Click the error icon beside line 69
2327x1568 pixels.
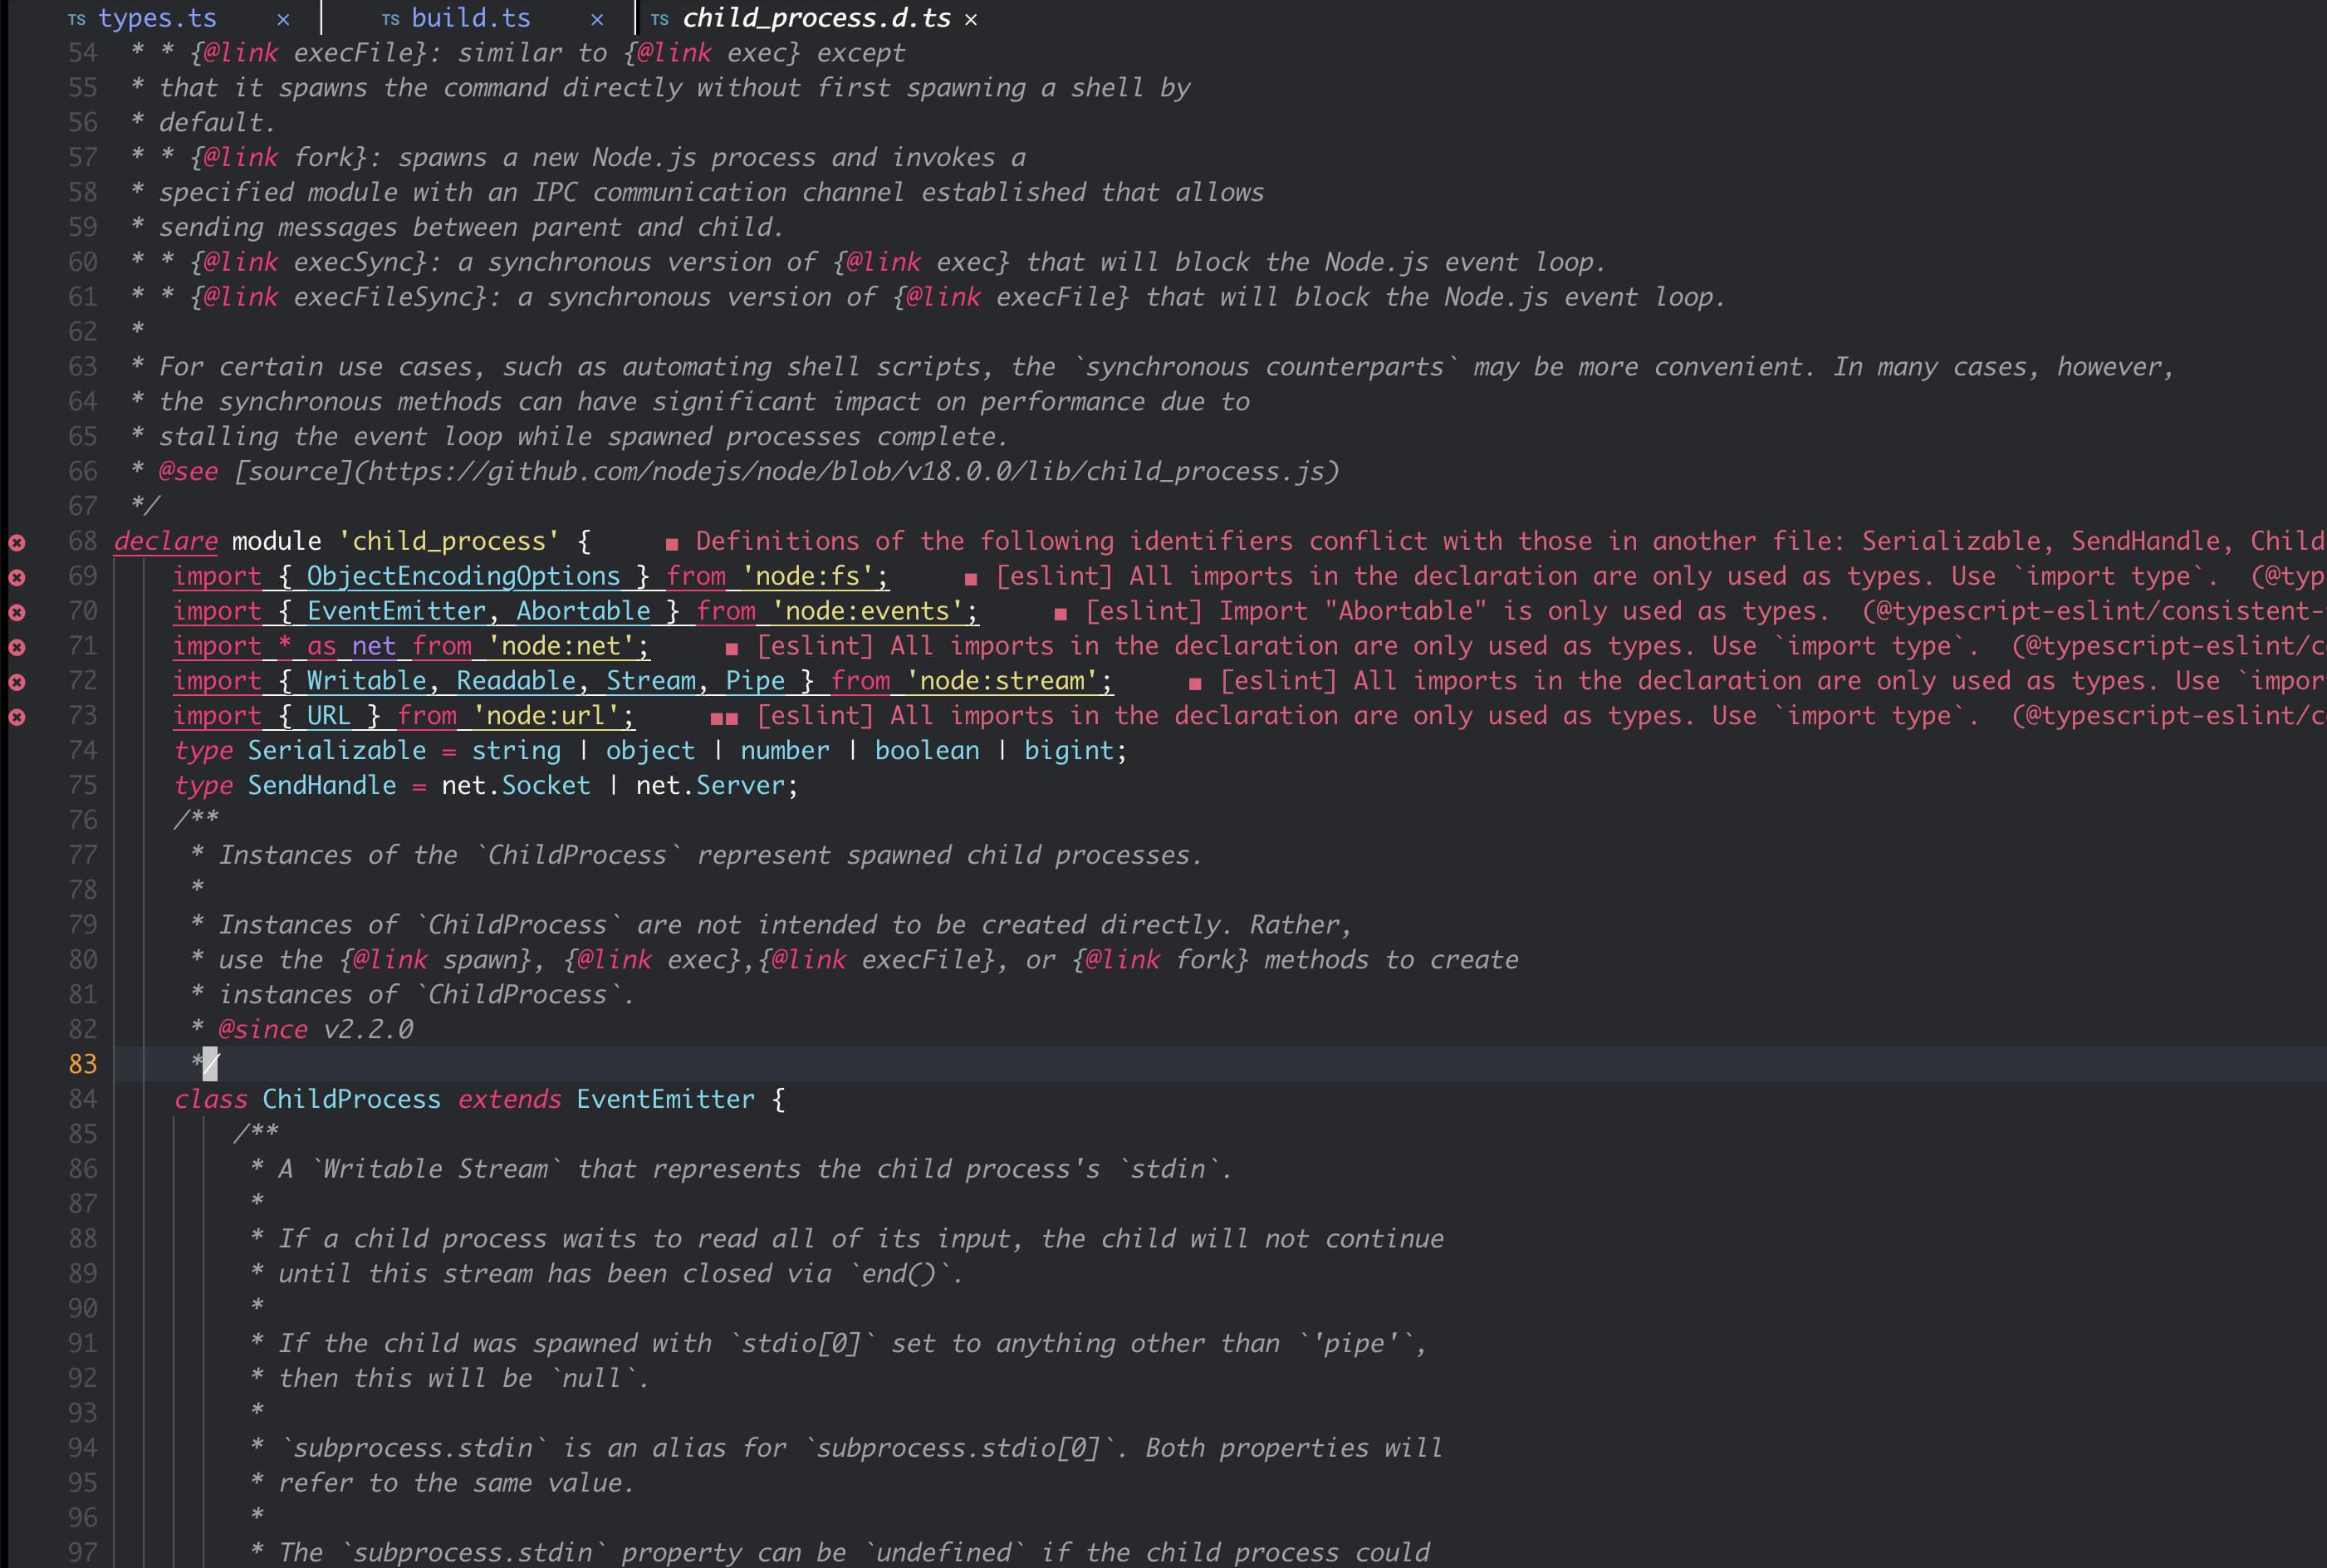click(x=15, y=576)
